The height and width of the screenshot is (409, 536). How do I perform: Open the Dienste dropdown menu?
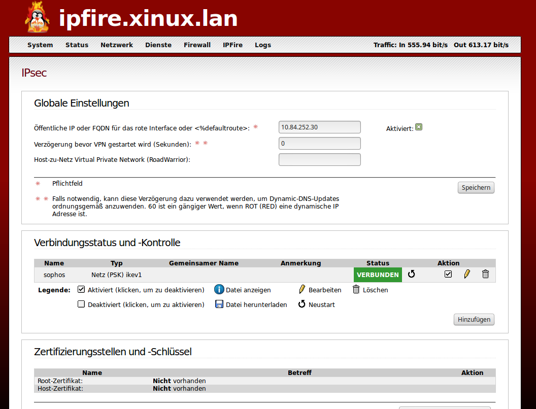(x=158, y=45)
